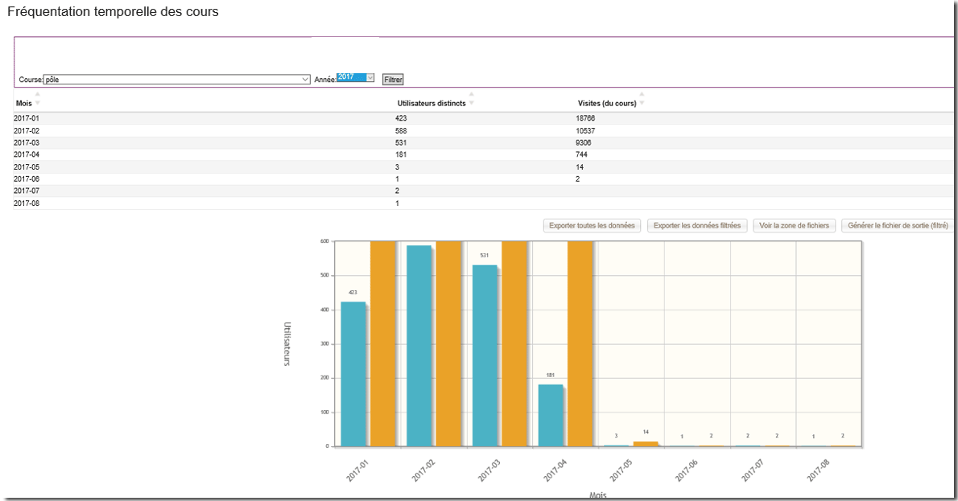Click the 2017-06 x-axis label on chart
The width and height of the screenshot is (958, 501).
coord(686,470)
